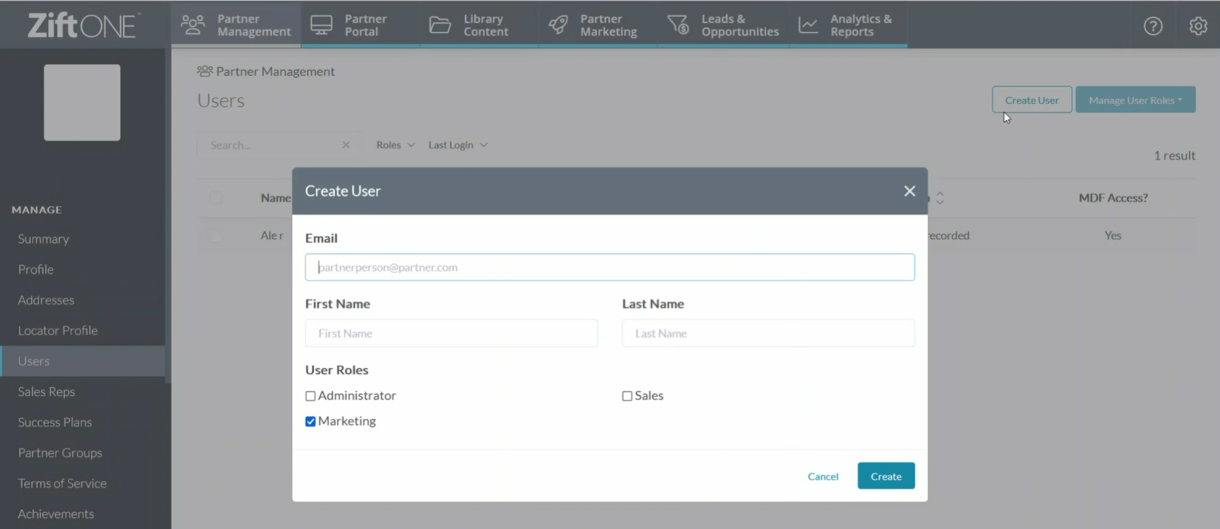Click the breadcrumb Partner Management people icon
Screen dimensions: 1220x529
(205, 71)
